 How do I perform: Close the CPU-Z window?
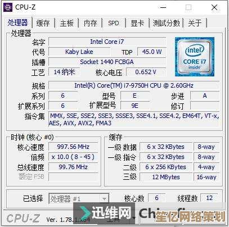(214, 7)
